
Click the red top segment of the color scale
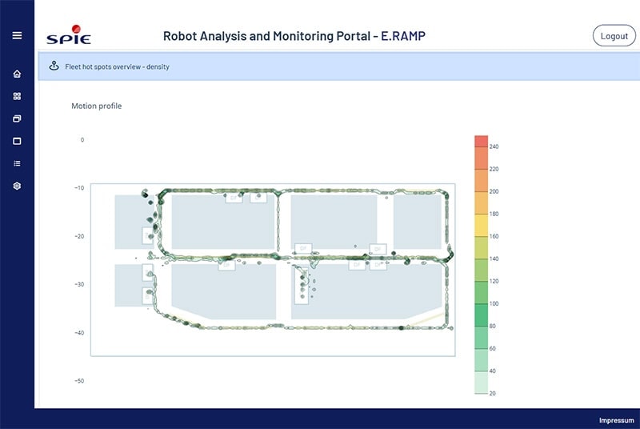pos(482,141)
